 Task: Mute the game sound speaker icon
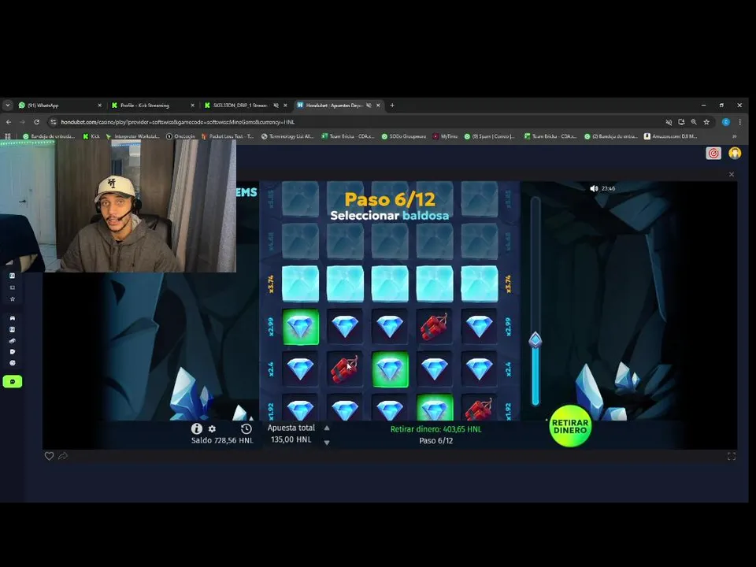point(594,188)
